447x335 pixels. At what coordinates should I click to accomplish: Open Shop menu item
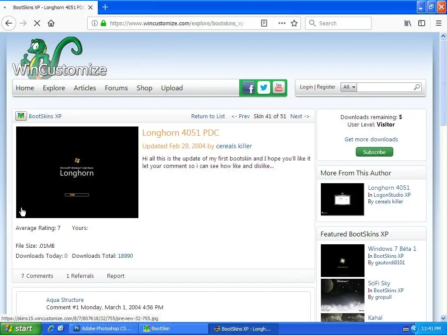pos(144,88)
